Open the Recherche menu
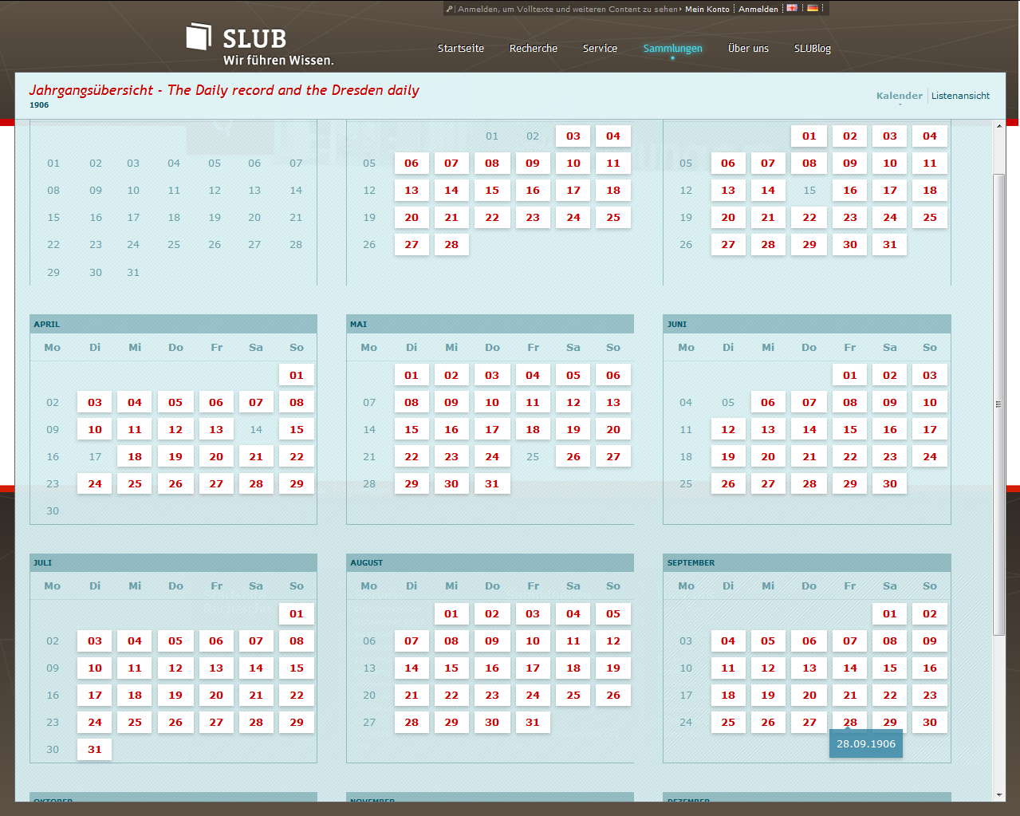The width and height of the screenshot is (1020, 816). click(x=533, y=49)
